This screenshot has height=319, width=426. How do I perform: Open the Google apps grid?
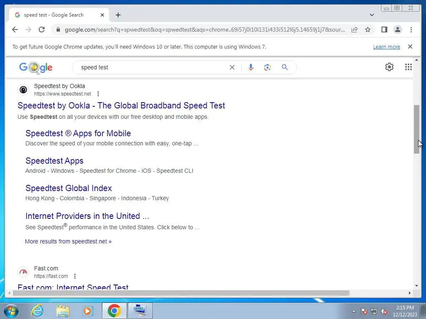click(408, 67)
